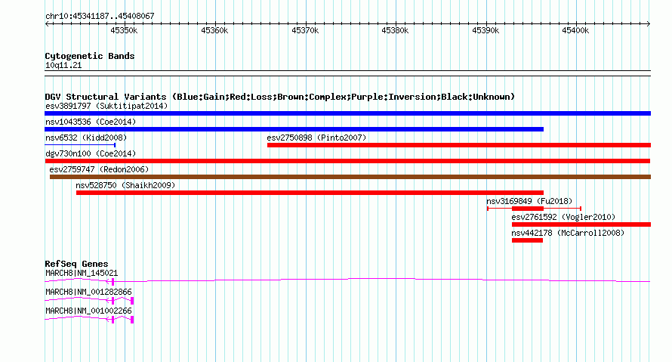Click the 45350k ruler tick label
The height and width of the screenshot is (362, 672).
point(124,30)
